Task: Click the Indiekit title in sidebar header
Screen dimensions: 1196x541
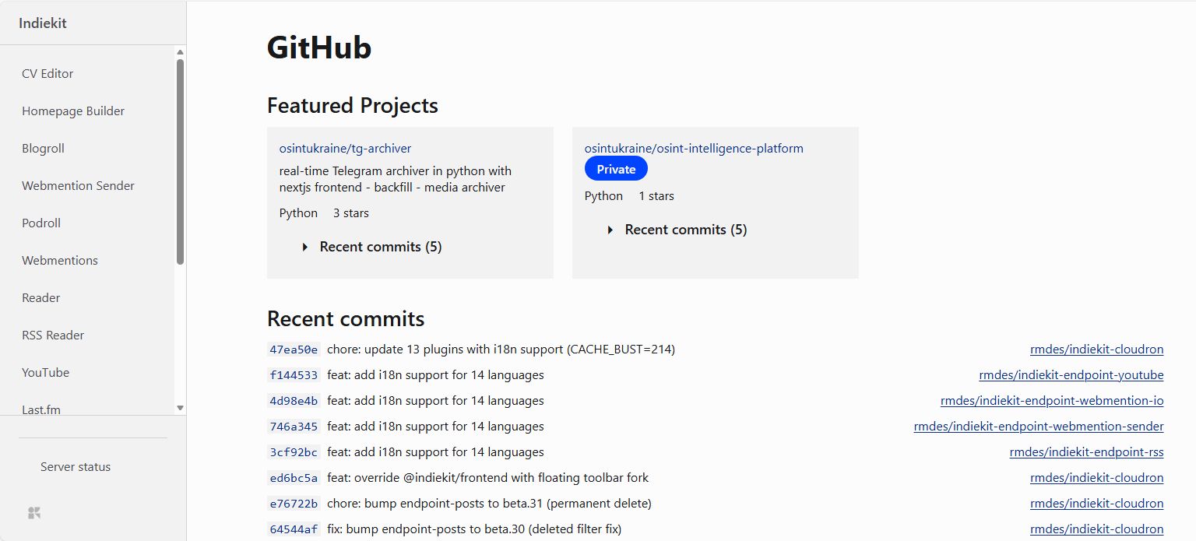Action: click(43, 23)
